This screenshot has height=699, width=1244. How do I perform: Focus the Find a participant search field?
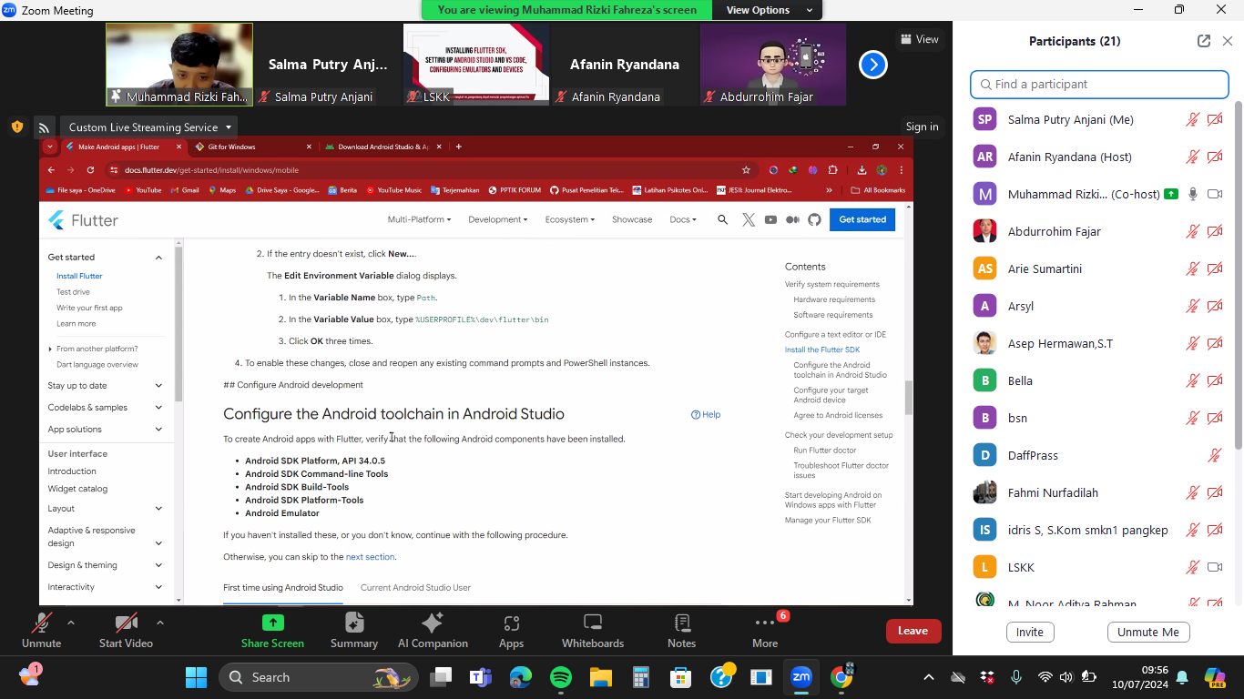pos(1099,85)
